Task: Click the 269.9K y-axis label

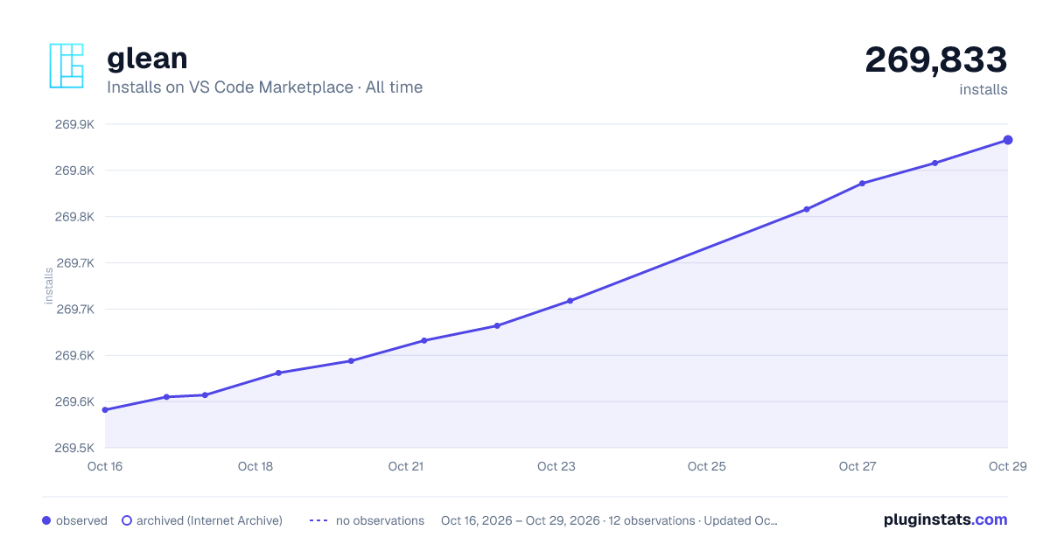Action: [x=74, y=124]
